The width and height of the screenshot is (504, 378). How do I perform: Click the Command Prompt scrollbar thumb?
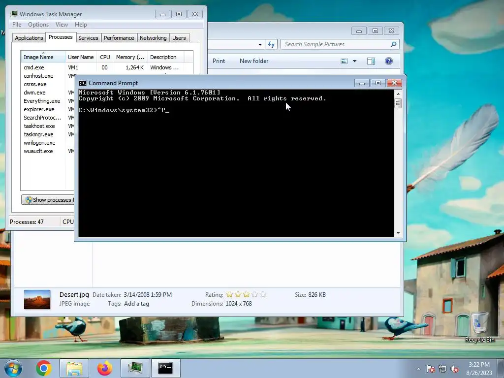pos(398,103)
